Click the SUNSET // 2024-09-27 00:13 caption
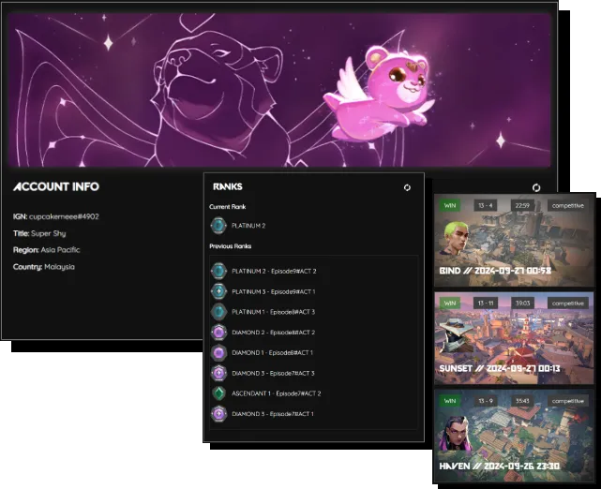 (500, 368)
